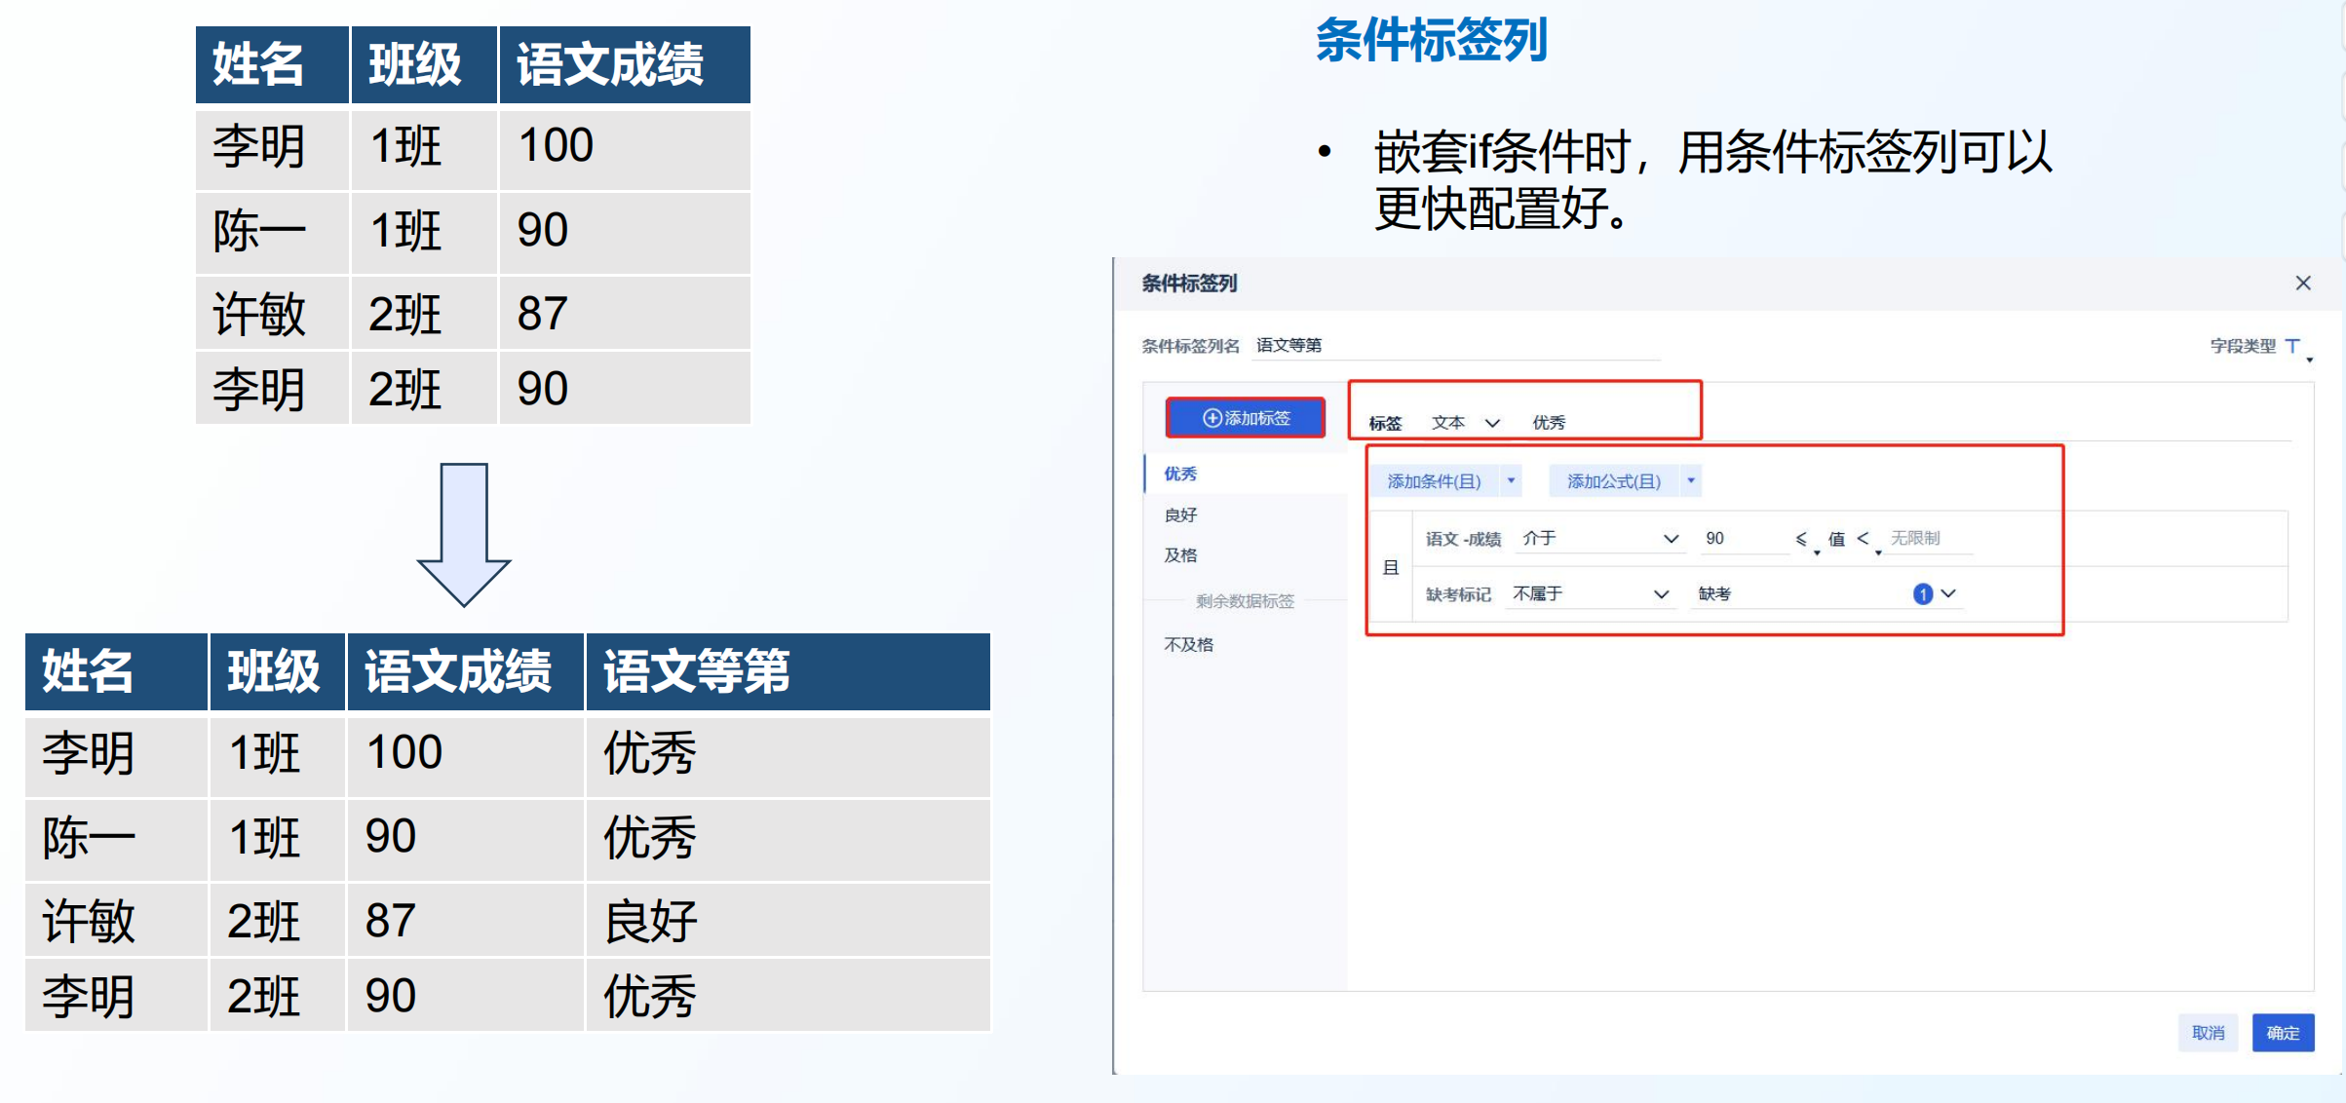Viewport: 2346px width, 1103px height.
Task: Open the 缺考 value selection chevron
Action: [1948, 593]
